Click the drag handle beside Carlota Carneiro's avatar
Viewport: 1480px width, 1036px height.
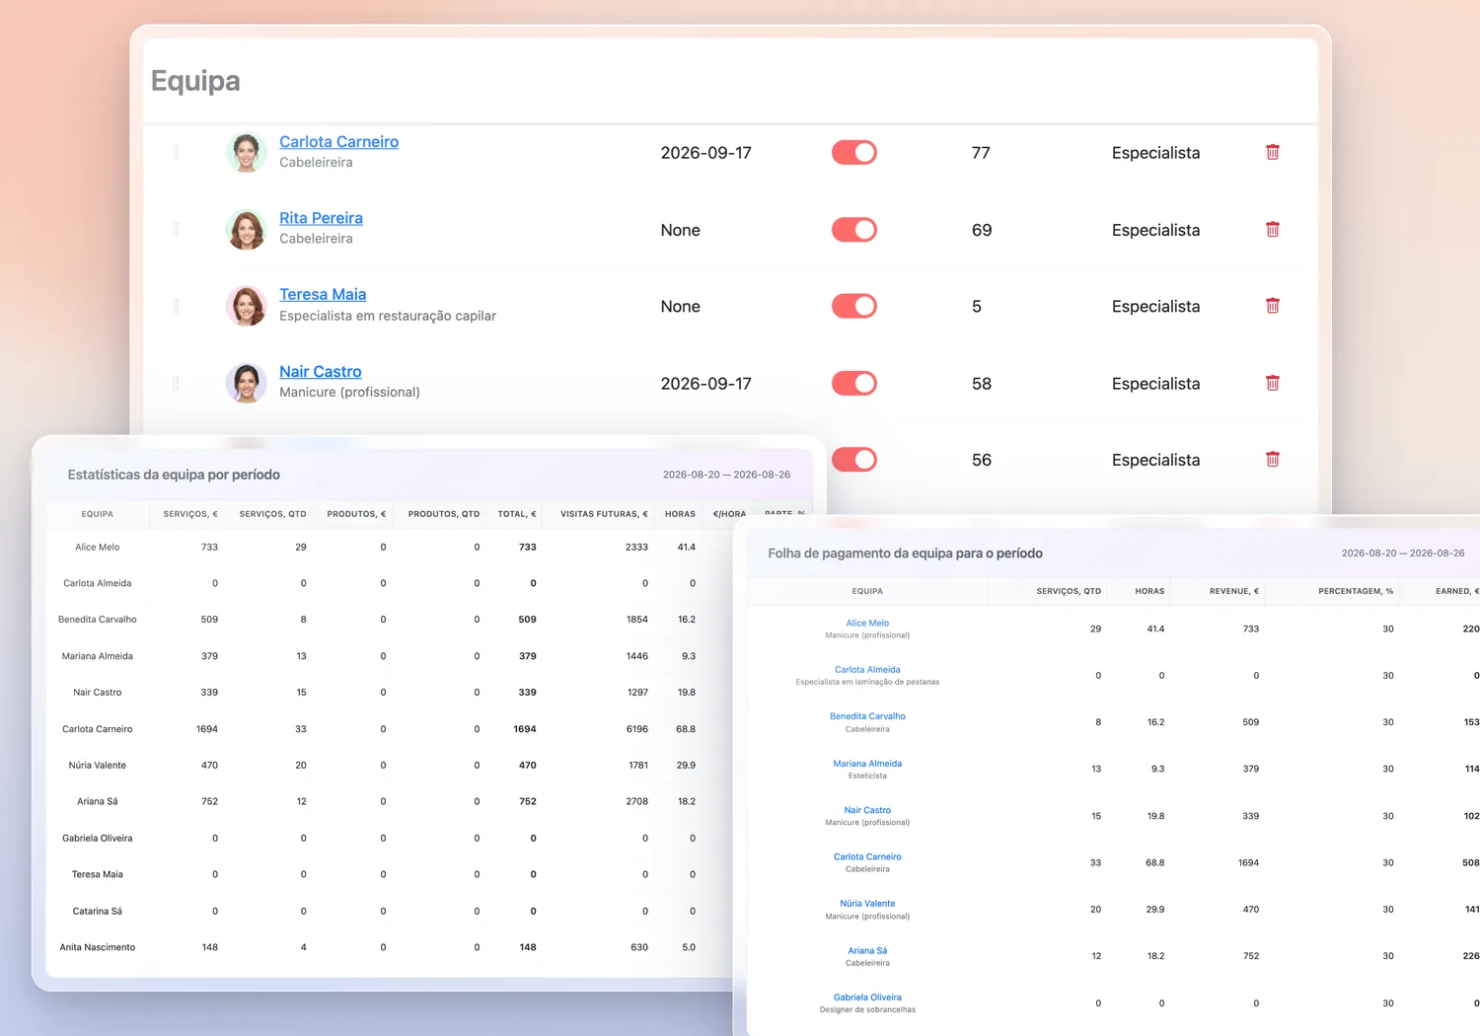click(x=176, y=152)
